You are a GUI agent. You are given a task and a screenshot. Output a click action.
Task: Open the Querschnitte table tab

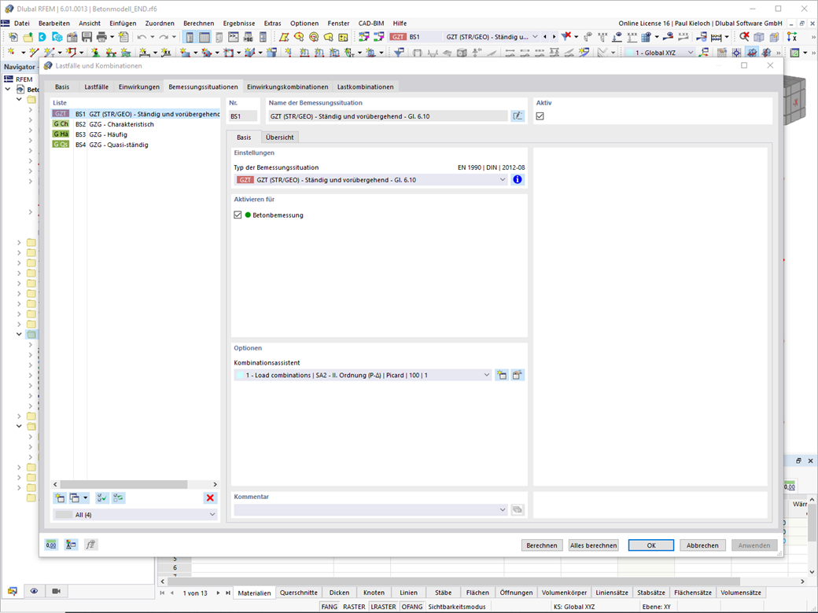tap(298, 593)
